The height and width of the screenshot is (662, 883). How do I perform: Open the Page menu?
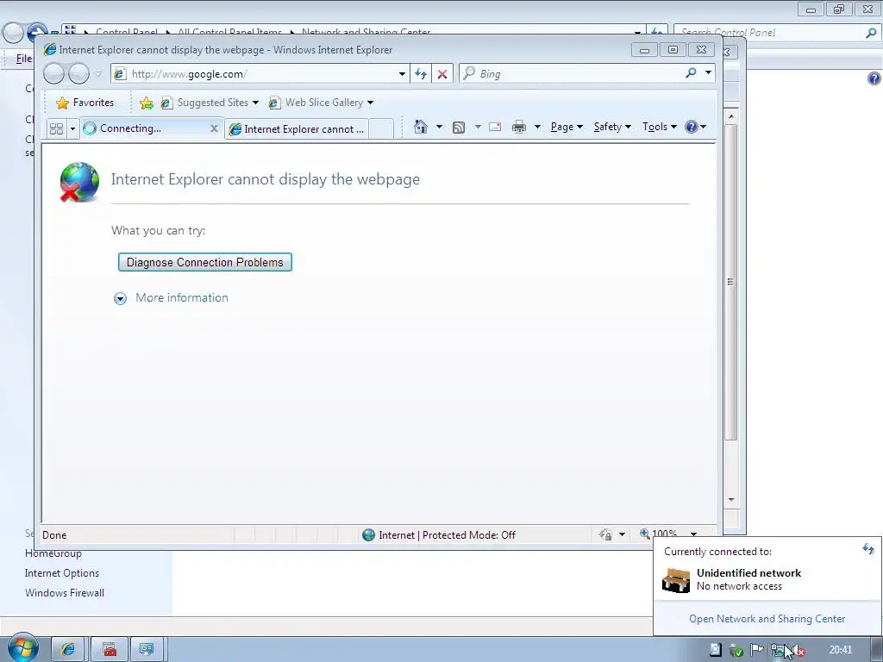click(x=567, y=127)
